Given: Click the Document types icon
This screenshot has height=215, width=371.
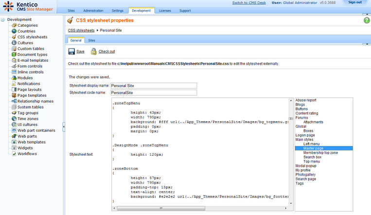Looking at the screenshot, I should click(x=14, y=54).
